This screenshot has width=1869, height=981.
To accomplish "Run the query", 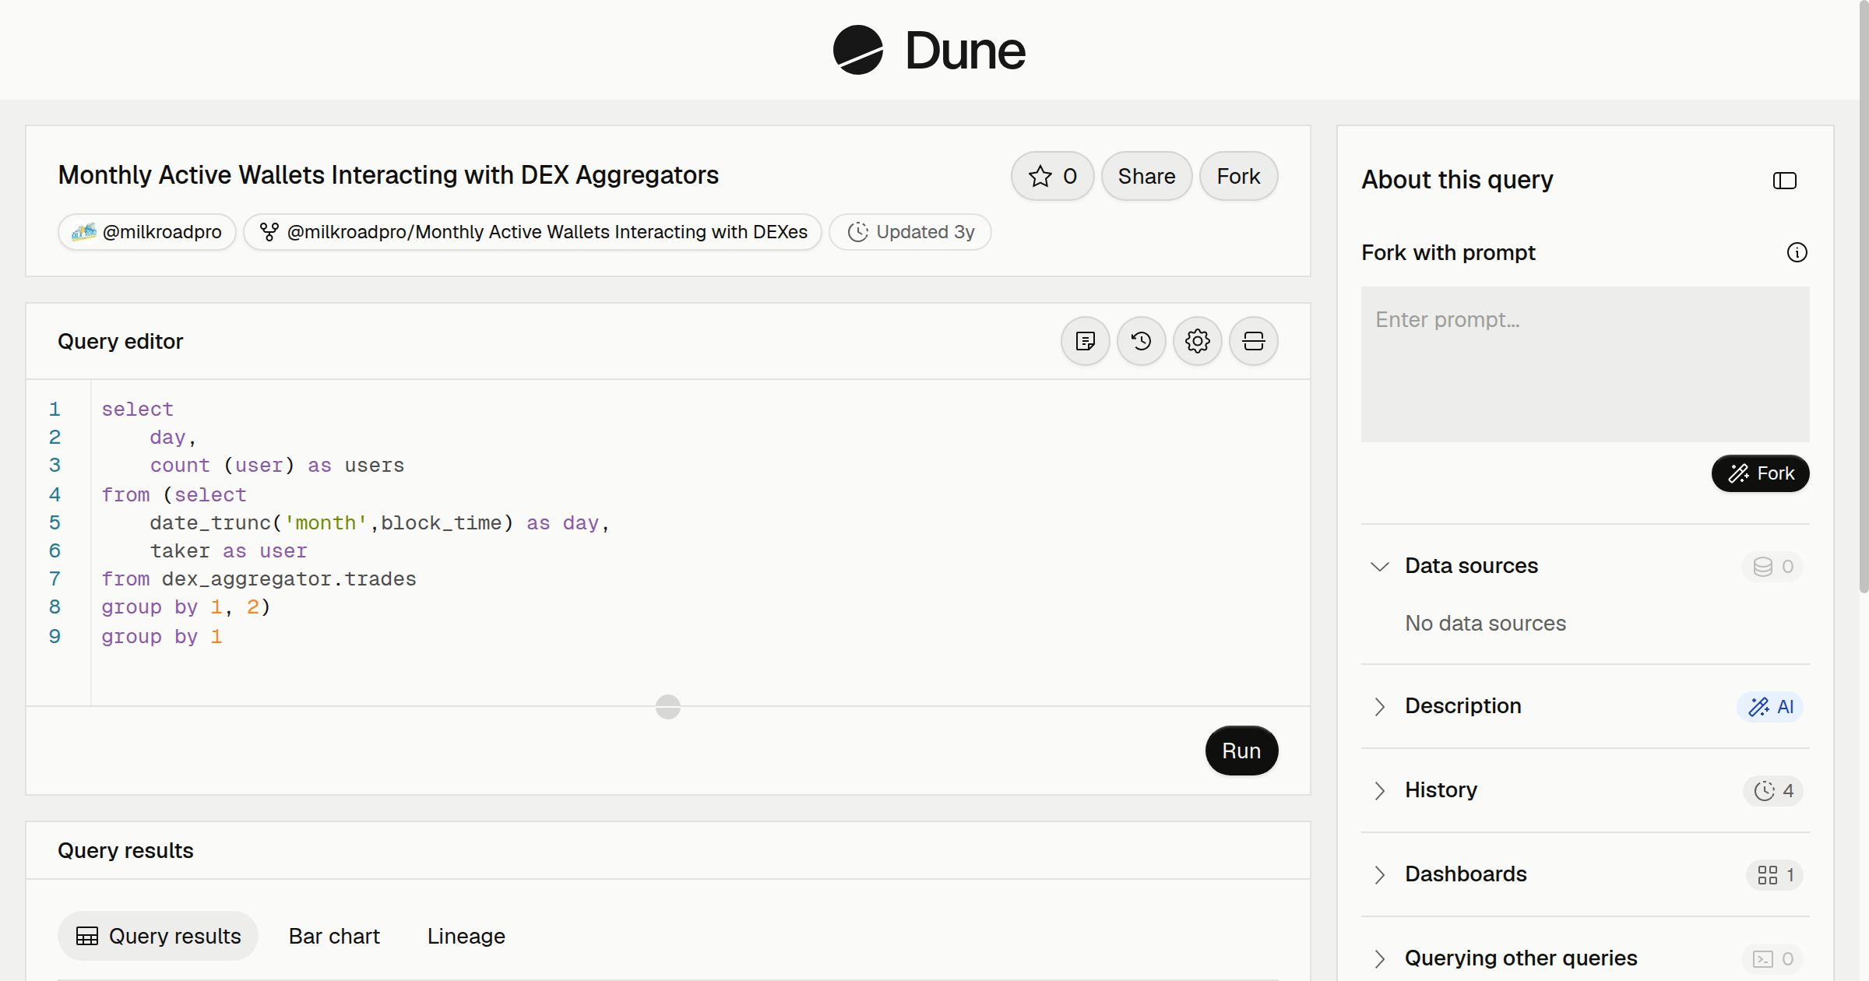I will (x=1241, y=751).
